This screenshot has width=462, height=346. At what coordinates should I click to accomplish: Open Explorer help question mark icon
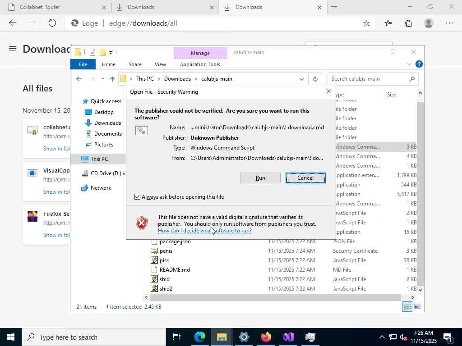click(x=419, y=64)
